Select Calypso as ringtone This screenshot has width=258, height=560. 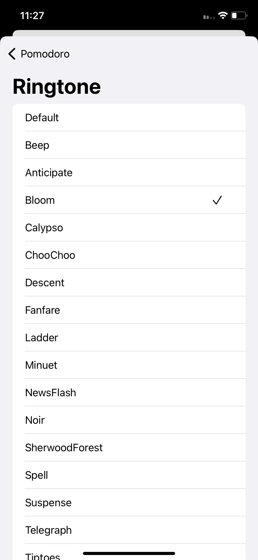129,227
